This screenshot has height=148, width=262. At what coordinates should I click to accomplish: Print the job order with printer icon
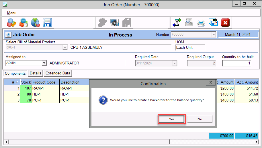(201, 22)
